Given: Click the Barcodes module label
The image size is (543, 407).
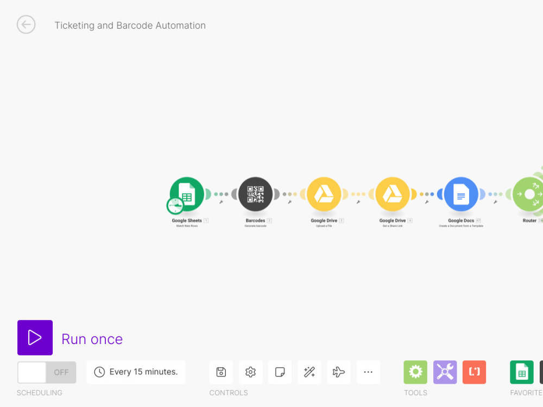Looking at the screenshot, I should pos(255,220).
